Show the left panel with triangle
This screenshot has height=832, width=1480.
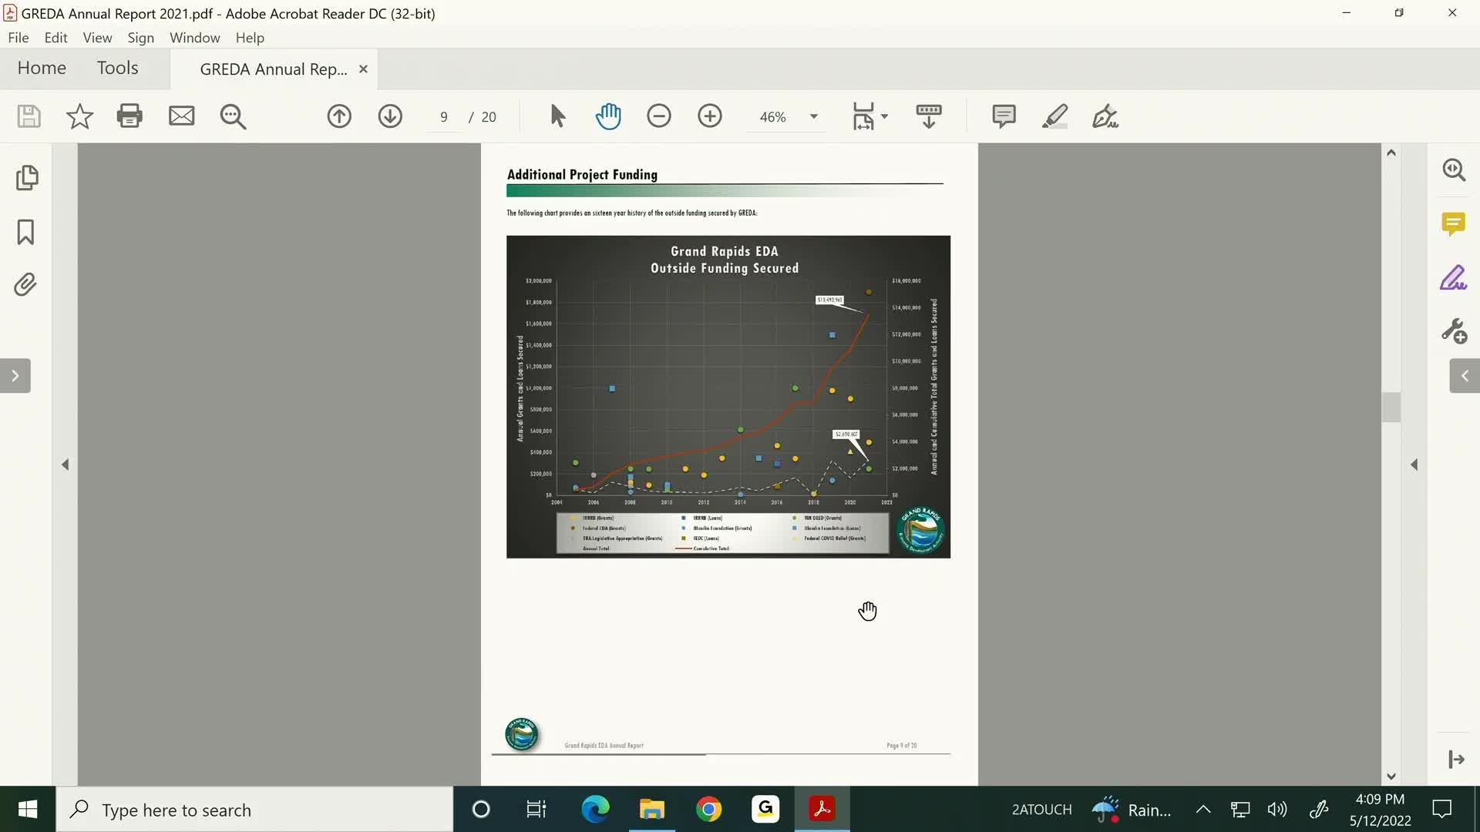tap(66, 465)
